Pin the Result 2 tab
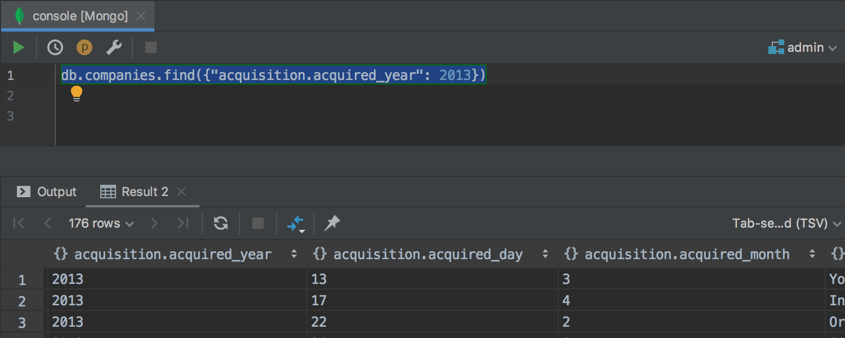The height and width of the screenshot is (338, 845). pos(332,224)
